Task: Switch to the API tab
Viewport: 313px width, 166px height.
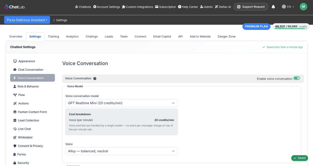Action: 180,37
